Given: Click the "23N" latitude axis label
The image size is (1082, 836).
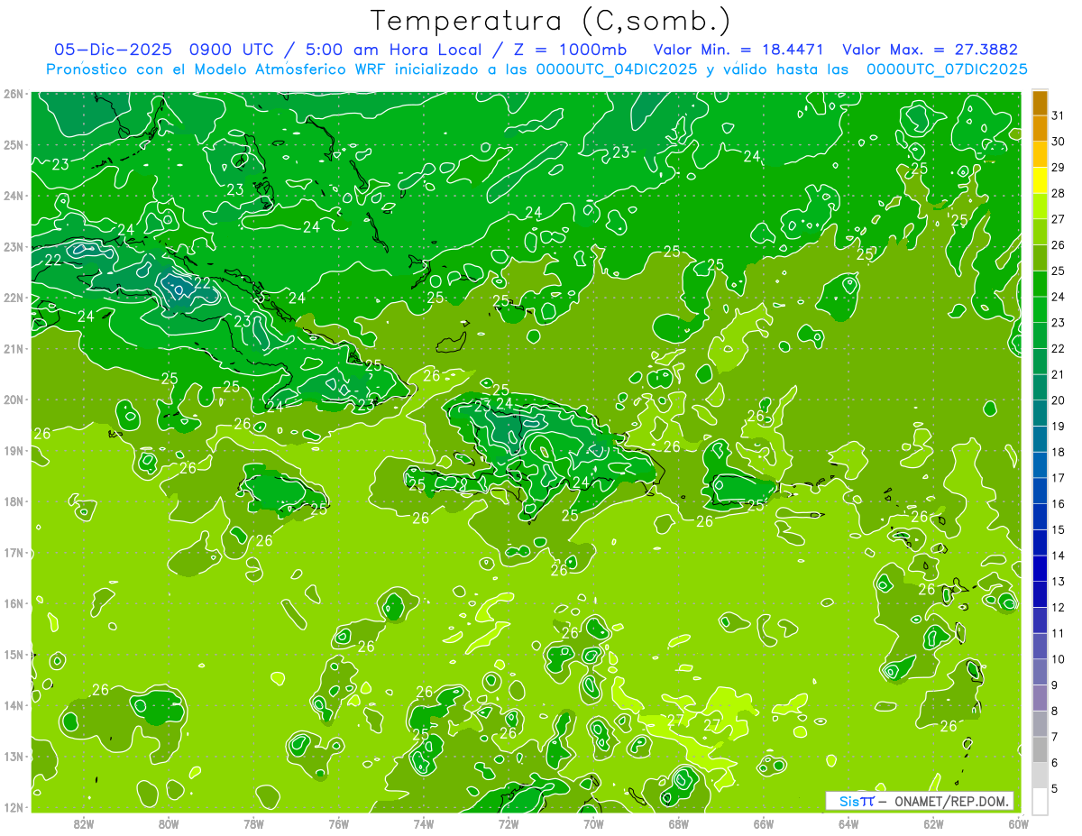Looking at the screenshot, I should (x=14, y=246).
